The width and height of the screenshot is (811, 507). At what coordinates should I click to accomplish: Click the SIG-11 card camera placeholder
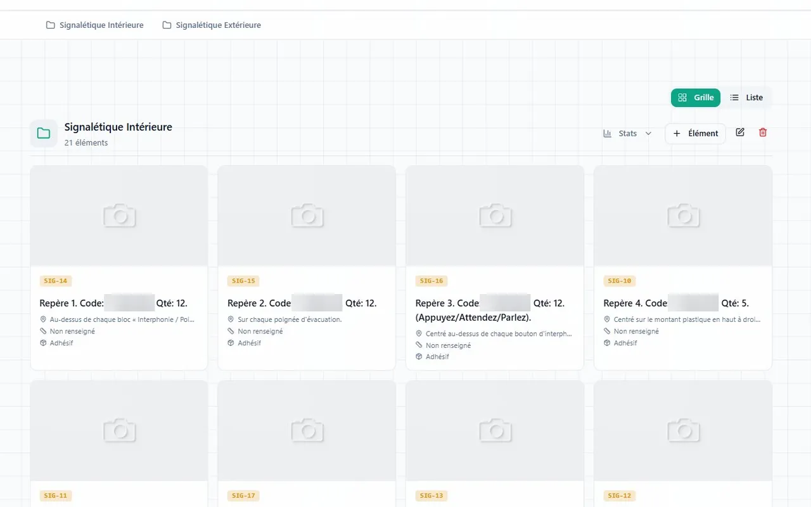point(119,431)
